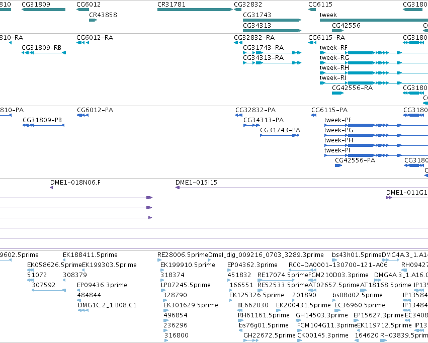Open the EC36960.5prime EST label
428x343 pixels.
point(360,305)
